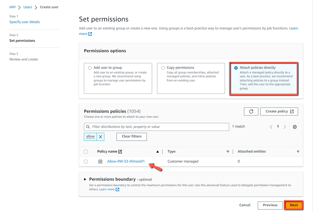Screen dimensions: 313x212
Task: Sort by Attached entities column arrow
Action: click(x=298, y=152)
